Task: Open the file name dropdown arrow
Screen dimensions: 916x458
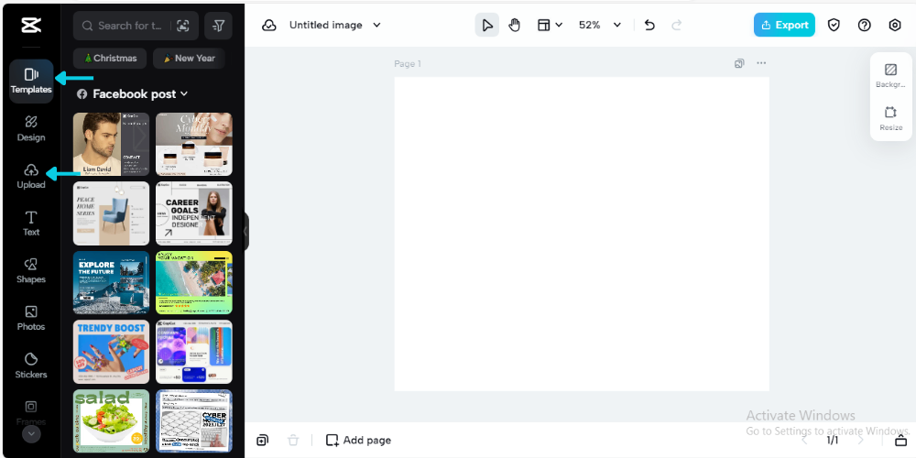Action: point(376,25)
